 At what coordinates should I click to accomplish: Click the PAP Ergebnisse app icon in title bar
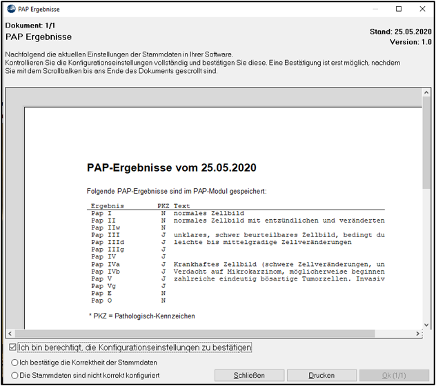[11, 9]
